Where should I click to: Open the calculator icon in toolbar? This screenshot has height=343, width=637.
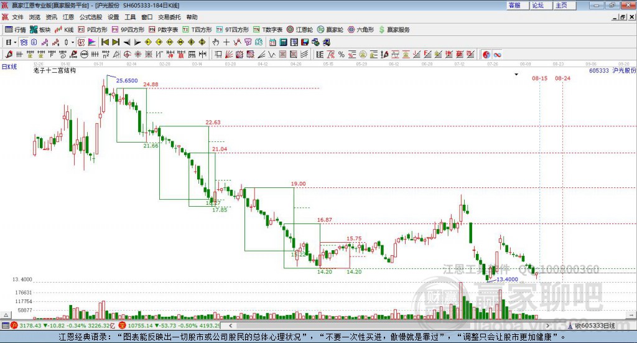point(283,42)
